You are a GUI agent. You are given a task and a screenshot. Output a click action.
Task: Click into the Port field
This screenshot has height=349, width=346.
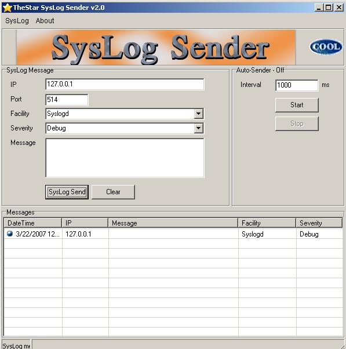(x=67, y=100)
